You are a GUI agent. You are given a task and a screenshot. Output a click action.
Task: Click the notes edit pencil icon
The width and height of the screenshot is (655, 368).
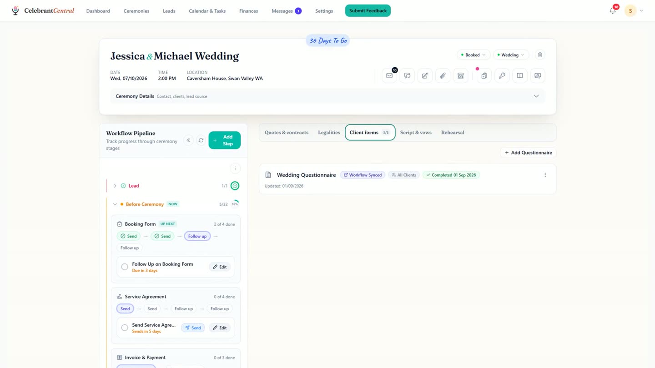425,76
